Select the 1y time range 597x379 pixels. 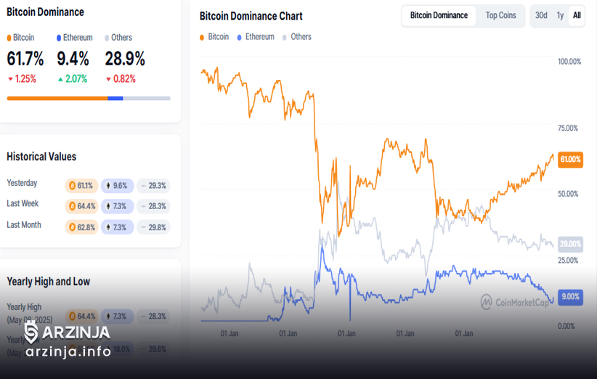(560, 15)
